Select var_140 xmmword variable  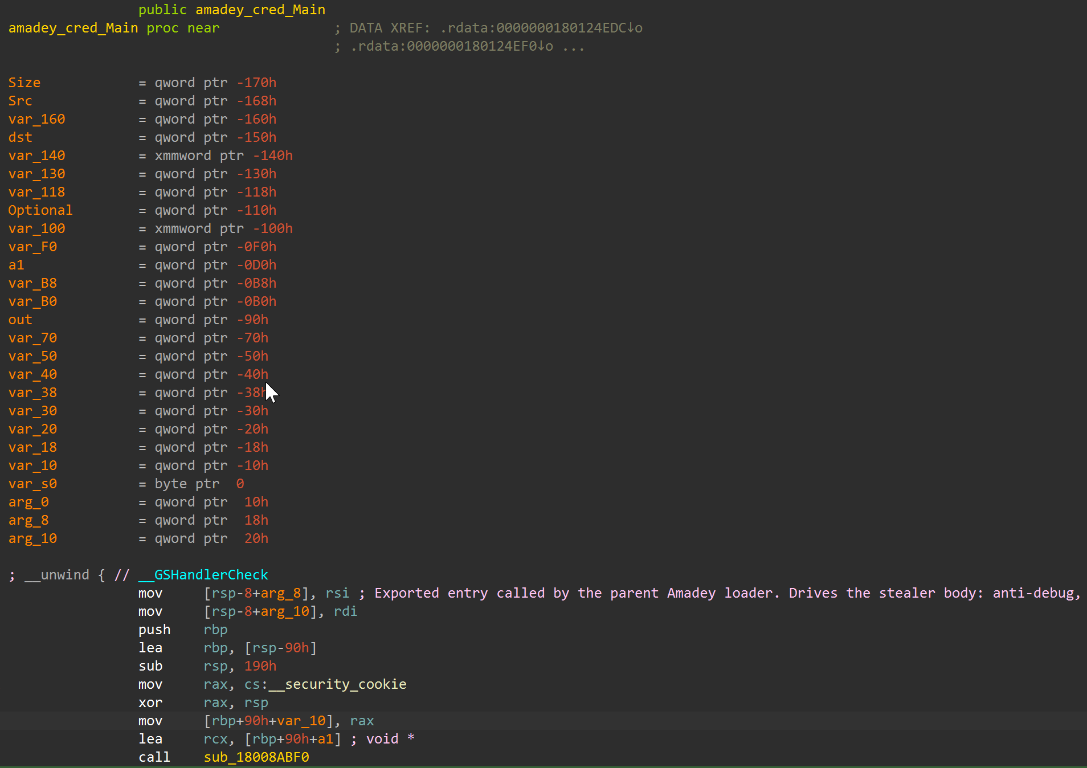37,156
